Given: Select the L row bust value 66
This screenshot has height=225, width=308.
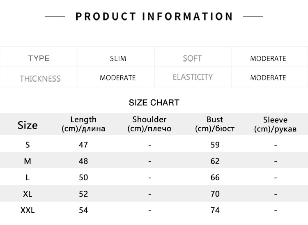Looking at the screenshot, I should [215, 178].
